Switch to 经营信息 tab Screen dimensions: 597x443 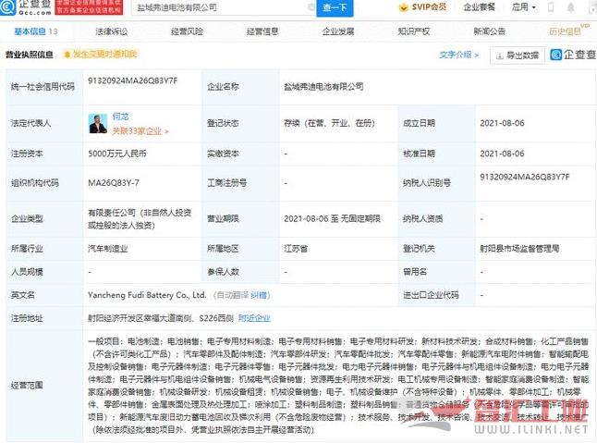click(x=262, y=31)
